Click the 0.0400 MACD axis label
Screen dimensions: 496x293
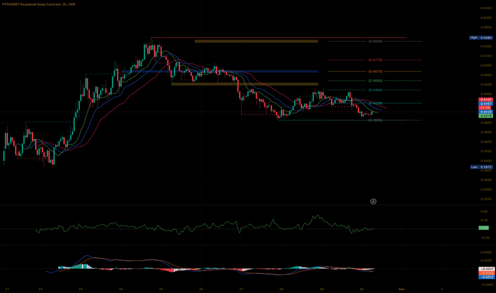pyautogui.click(x=485, y=253)
